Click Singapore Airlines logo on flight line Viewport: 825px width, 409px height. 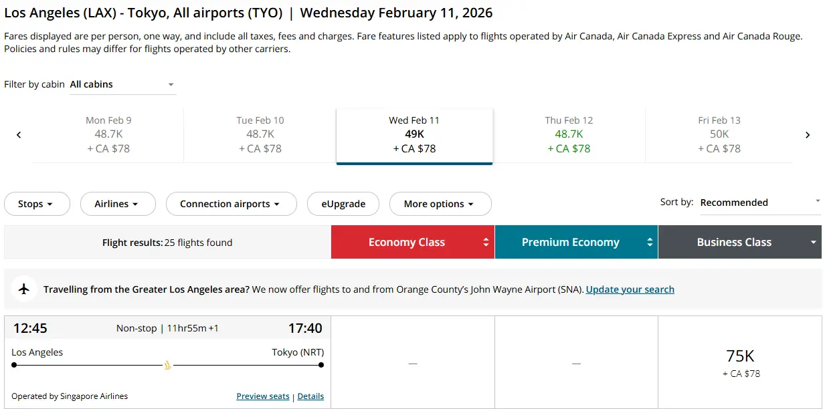(x=167, y=365)
